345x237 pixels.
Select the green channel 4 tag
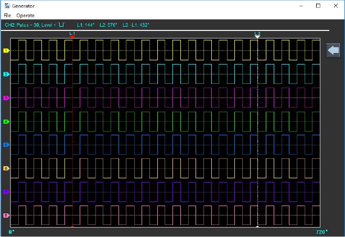point(6,122)
